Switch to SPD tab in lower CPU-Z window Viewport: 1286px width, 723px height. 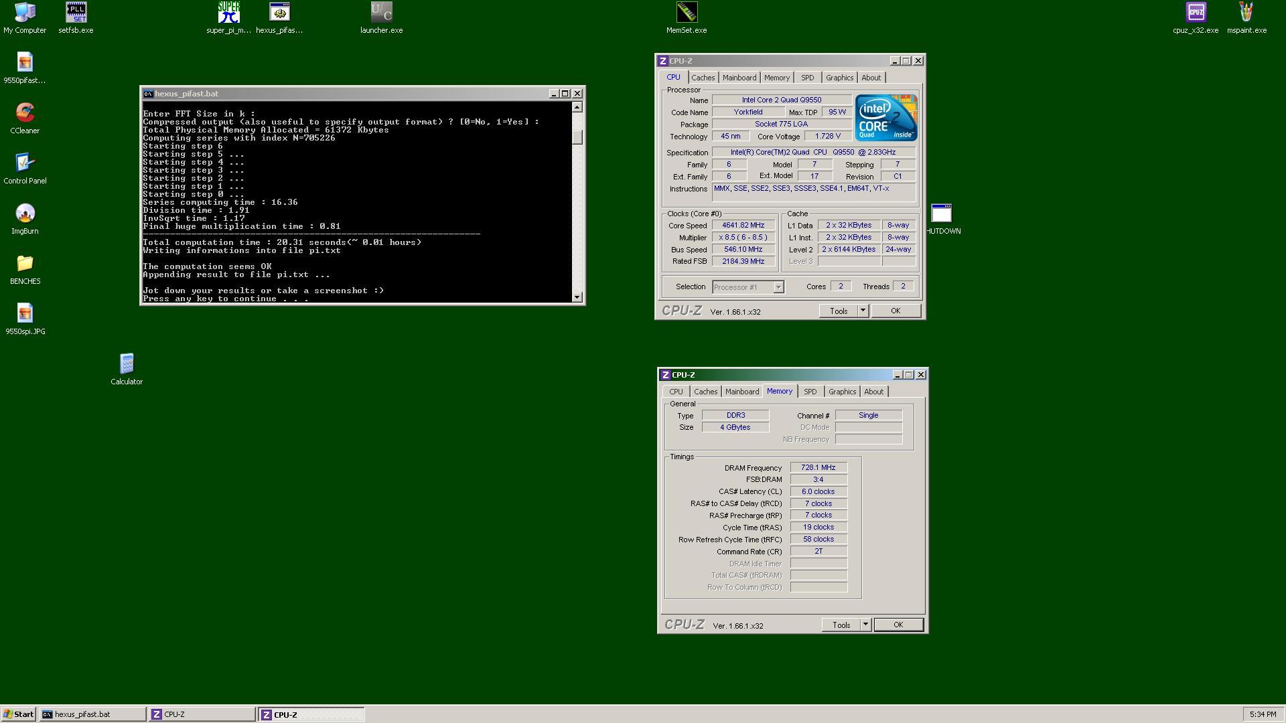810,392
